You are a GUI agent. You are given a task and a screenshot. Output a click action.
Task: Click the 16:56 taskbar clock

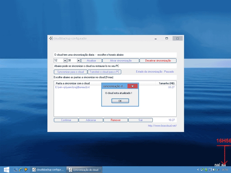225,170
